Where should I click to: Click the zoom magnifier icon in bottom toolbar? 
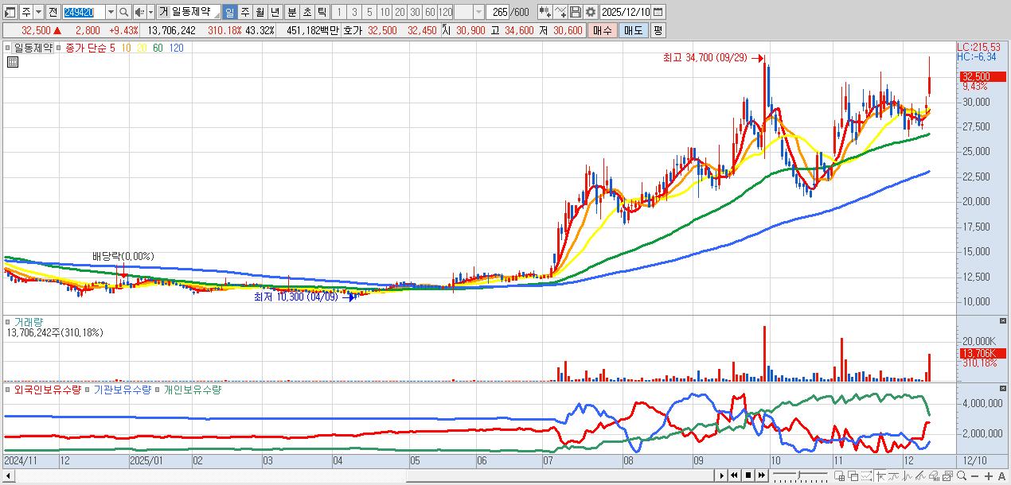(962, 476)
